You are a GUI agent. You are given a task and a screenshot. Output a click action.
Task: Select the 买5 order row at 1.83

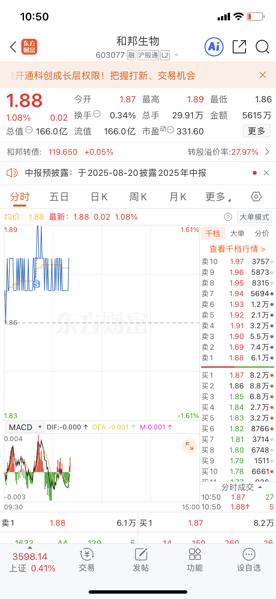point(237,418)
